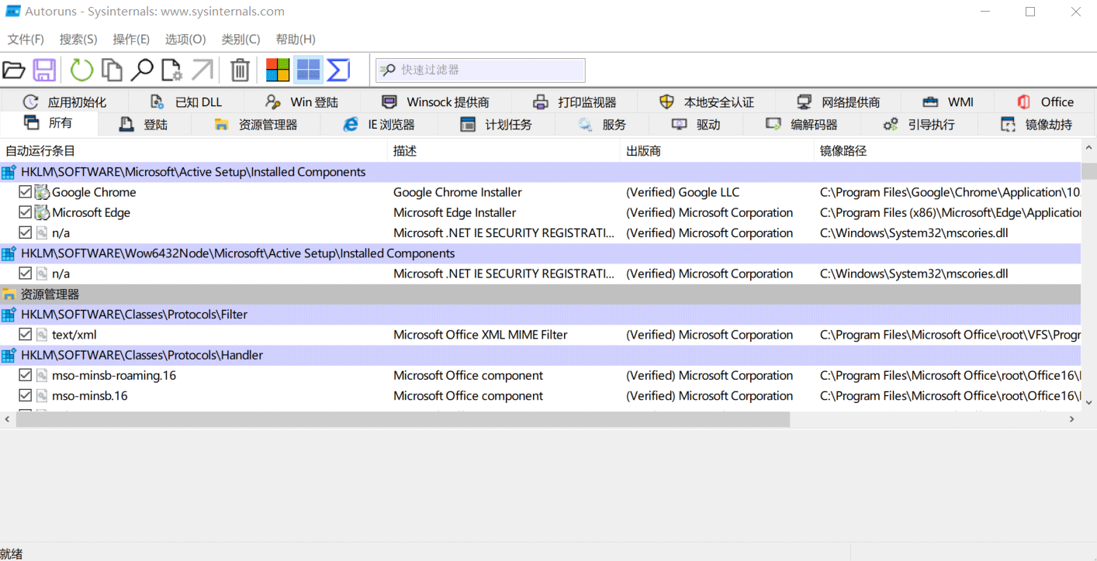Open the 文件(F) menu
The height and width of the screenshot is (561, 1097).
(x=26, y=40)
